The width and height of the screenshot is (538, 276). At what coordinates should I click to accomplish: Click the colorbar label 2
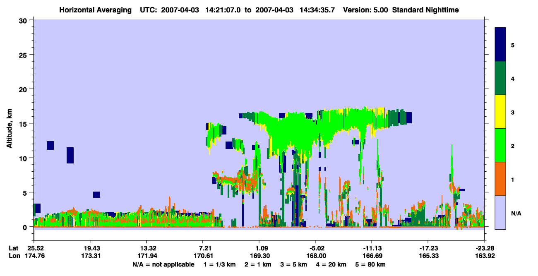513,146
